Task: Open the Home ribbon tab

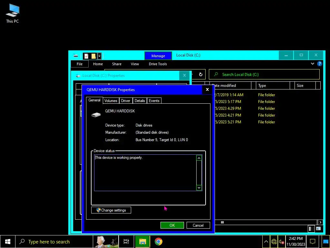Action: tap(98, 64)
